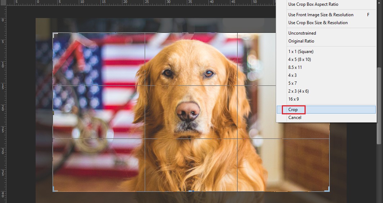Click the bottom-center crop edge handle
Viewport: 383px width, 203px height.
[x=191, y=191]
